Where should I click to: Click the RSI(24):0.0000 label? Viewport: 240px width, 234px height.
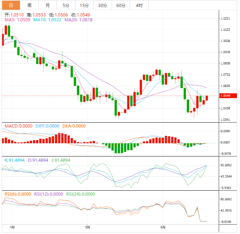point(81,194)
